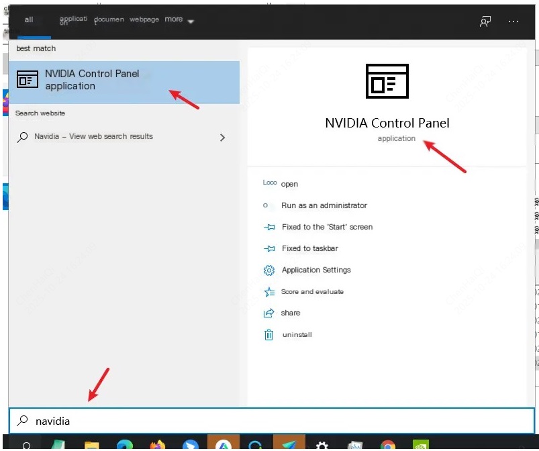Image resolution: width=539 pixels, height=451 pixels.
Task: Click the large NVIDIA Control Panel icon
Action: 387,82
